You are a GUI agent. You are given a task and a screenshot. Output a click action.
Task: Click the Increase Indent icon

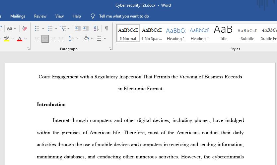coord(86,28)
